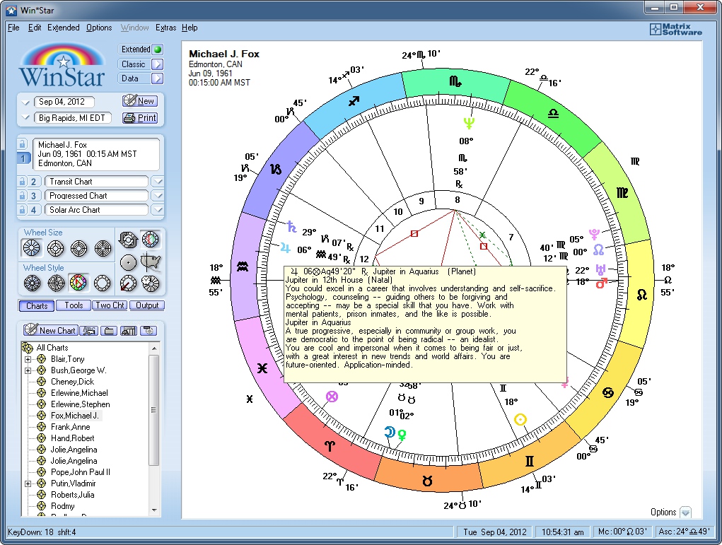Toggle the Extended mode green indicator
The height and width of the screenshot is (545, 722).
[158, 49]
